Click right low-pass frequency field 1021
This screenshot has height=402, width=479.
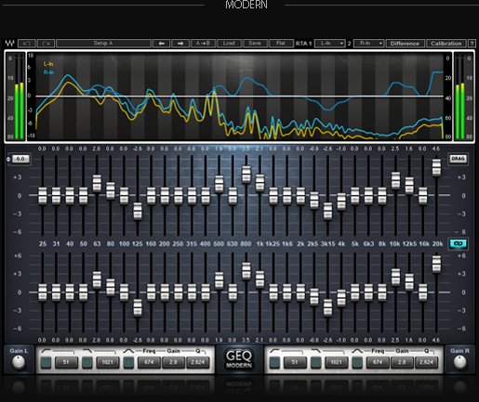(x=336, y=362)
